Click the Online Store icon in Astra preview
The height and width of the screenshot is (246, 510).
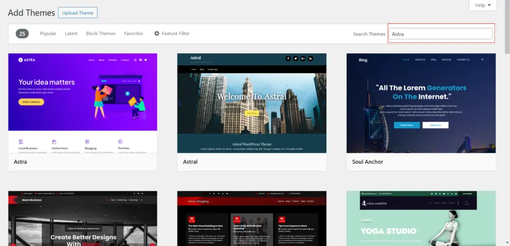tap(54, 142)
